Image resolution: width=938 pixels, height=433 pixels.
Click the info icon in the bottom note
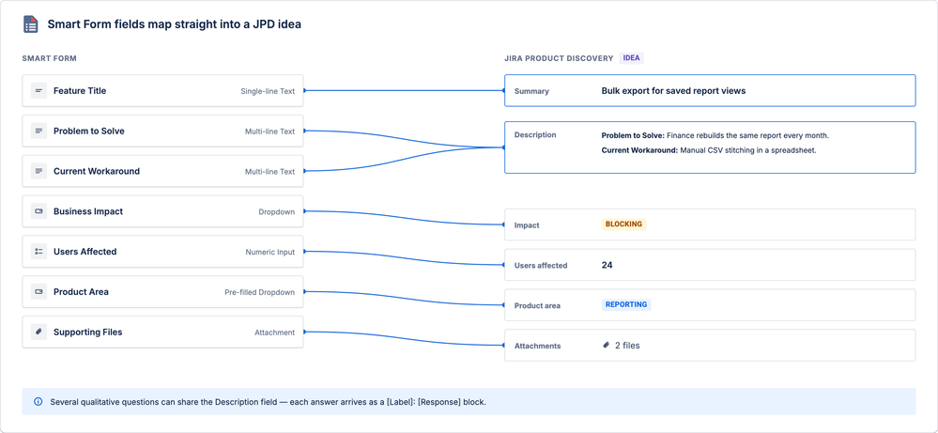[x=38, y=402]
